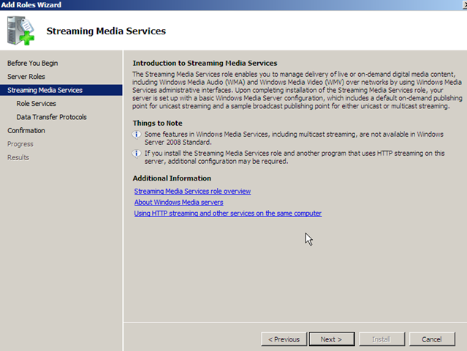Jump to Confirmation step
This screenshot has height=351, width=467.
click(26, 130)
